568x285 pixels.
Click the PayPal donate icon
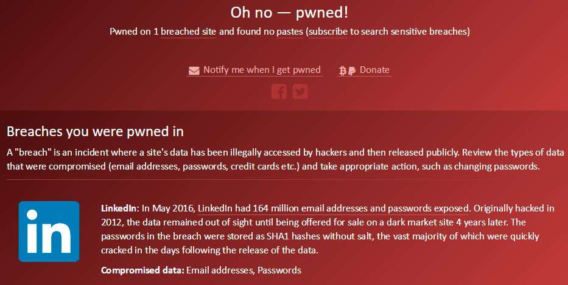(351, 71)
